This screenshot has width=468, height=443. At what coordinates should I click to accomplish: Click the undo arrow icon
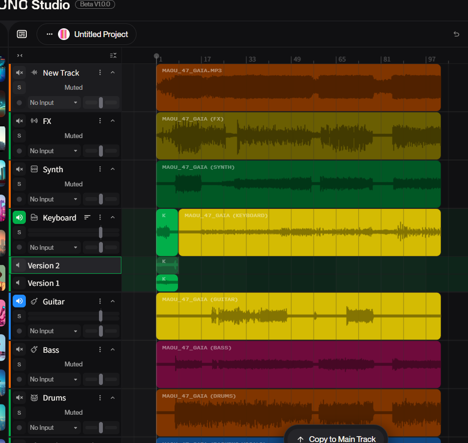[x=456, y=34]
